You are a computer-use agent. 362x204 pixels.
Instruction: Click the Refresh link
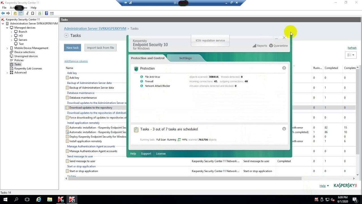[x=352, y=48]
